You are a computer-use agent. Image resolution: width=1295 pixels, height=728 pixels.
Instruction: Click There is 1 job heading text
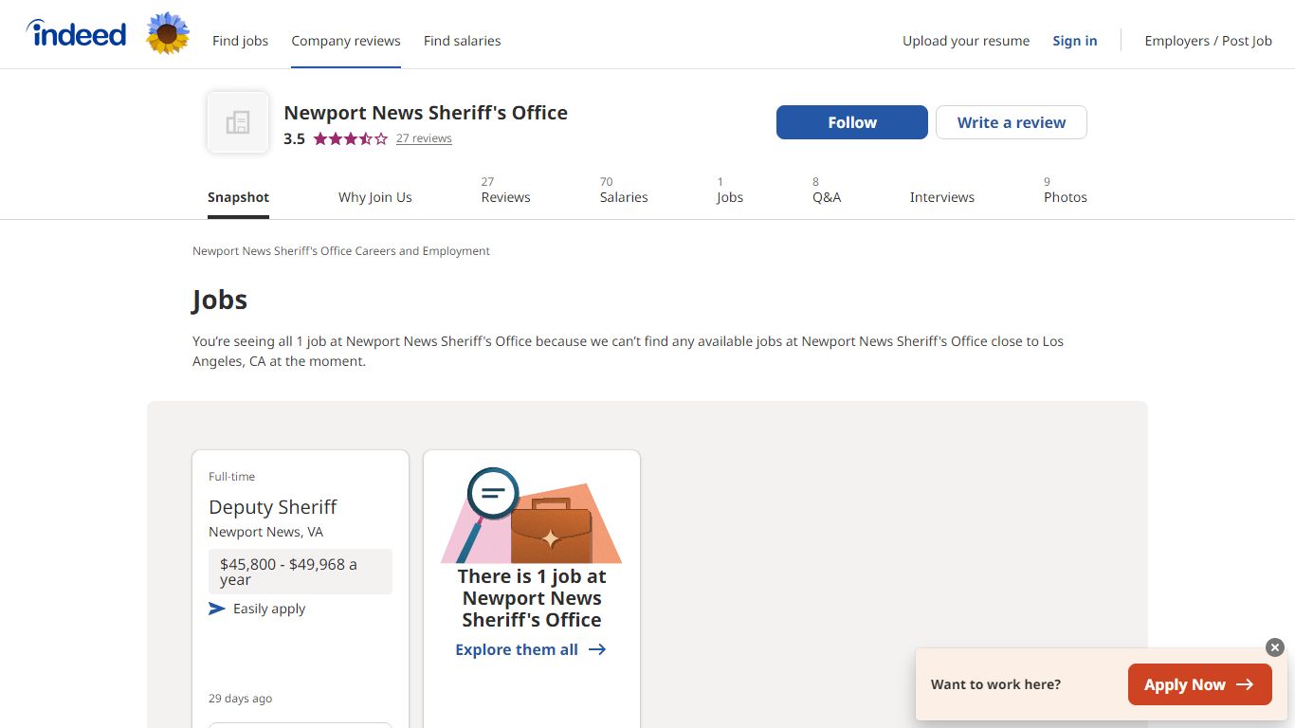point(532,598)
